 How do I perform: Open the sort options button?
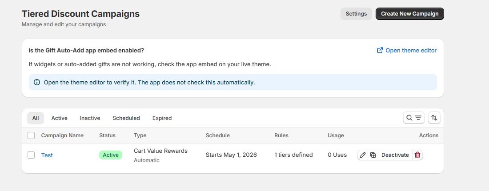click(434, 118)
